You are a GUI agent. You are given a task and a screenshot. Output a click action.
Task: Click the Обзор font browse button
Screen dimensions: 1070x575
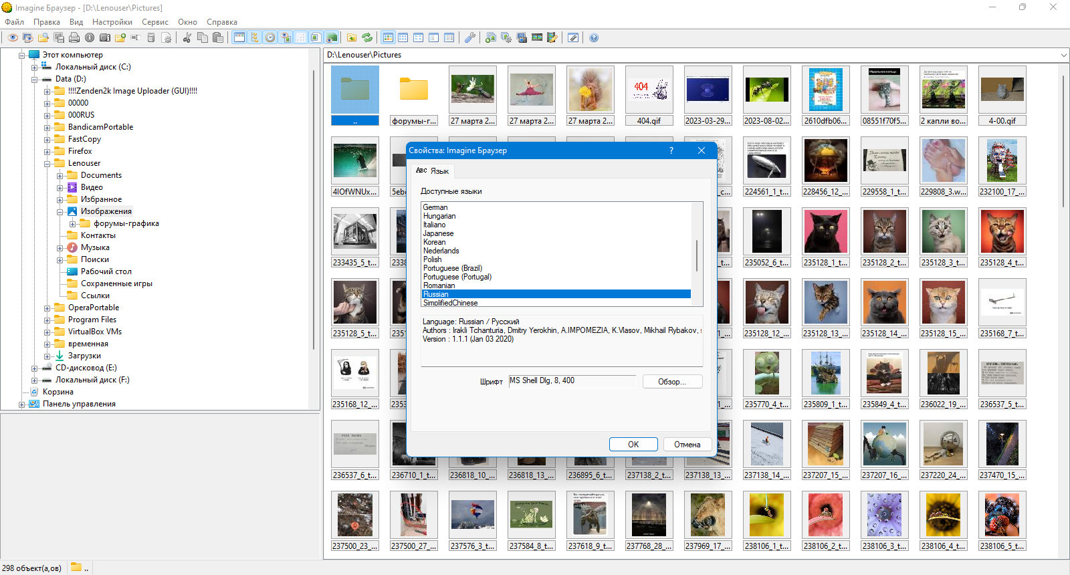coord(672,382)
